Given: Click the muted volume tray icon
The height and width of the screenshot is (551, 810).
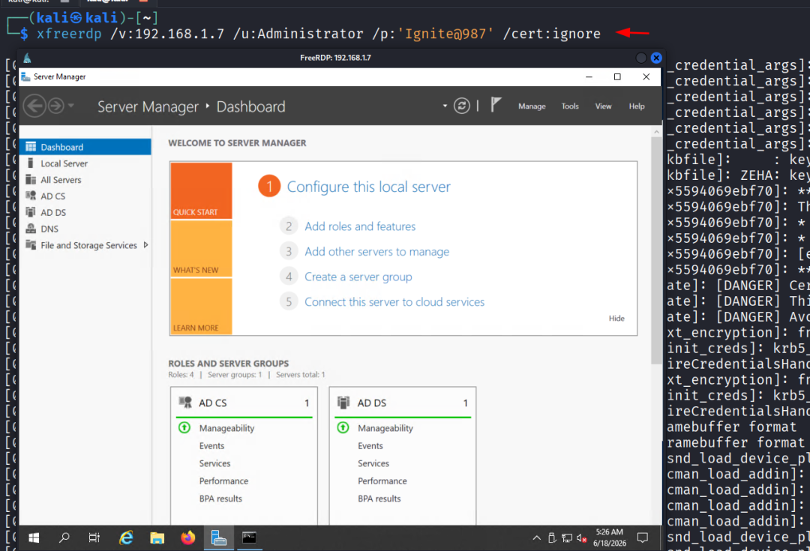Looking at the screenshot, I should coord(582,538).
